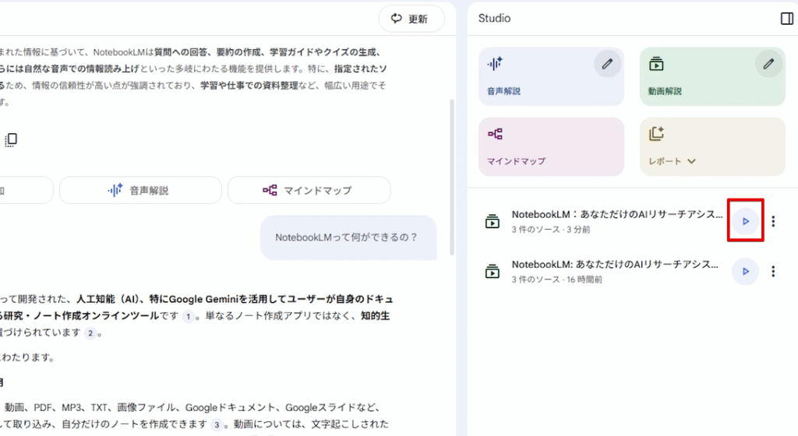Open citation number 2 in the answer
Screen dimensions: 798x436
click(90, 333)
